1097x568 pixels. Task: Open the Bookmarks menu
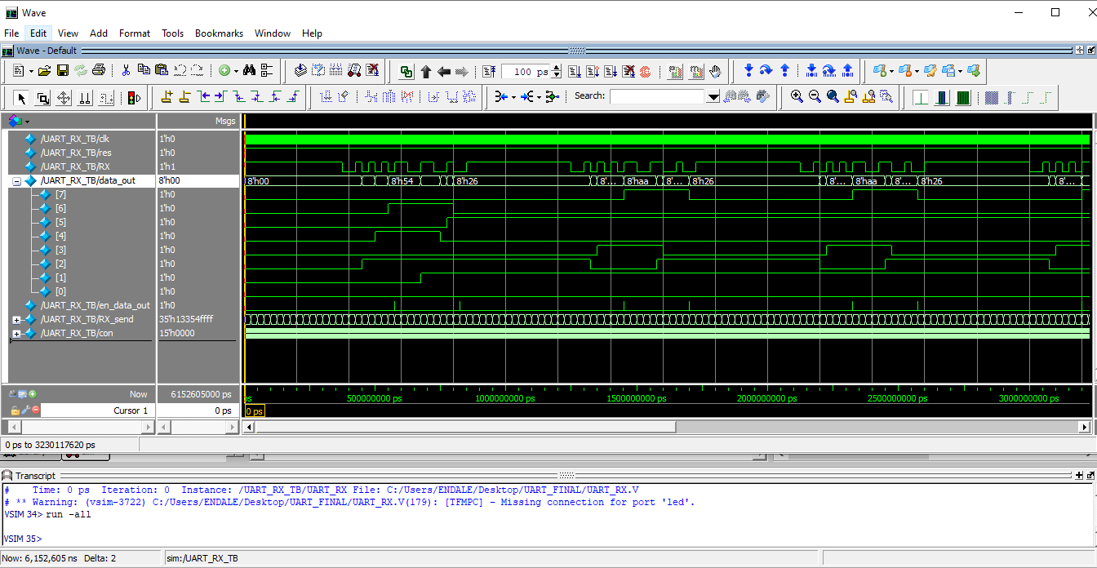tap(219, 33)
